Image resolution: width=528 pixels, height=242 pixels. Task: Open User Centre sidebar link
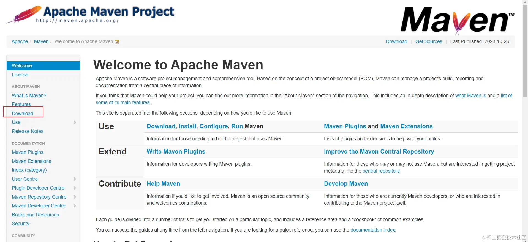25,179
